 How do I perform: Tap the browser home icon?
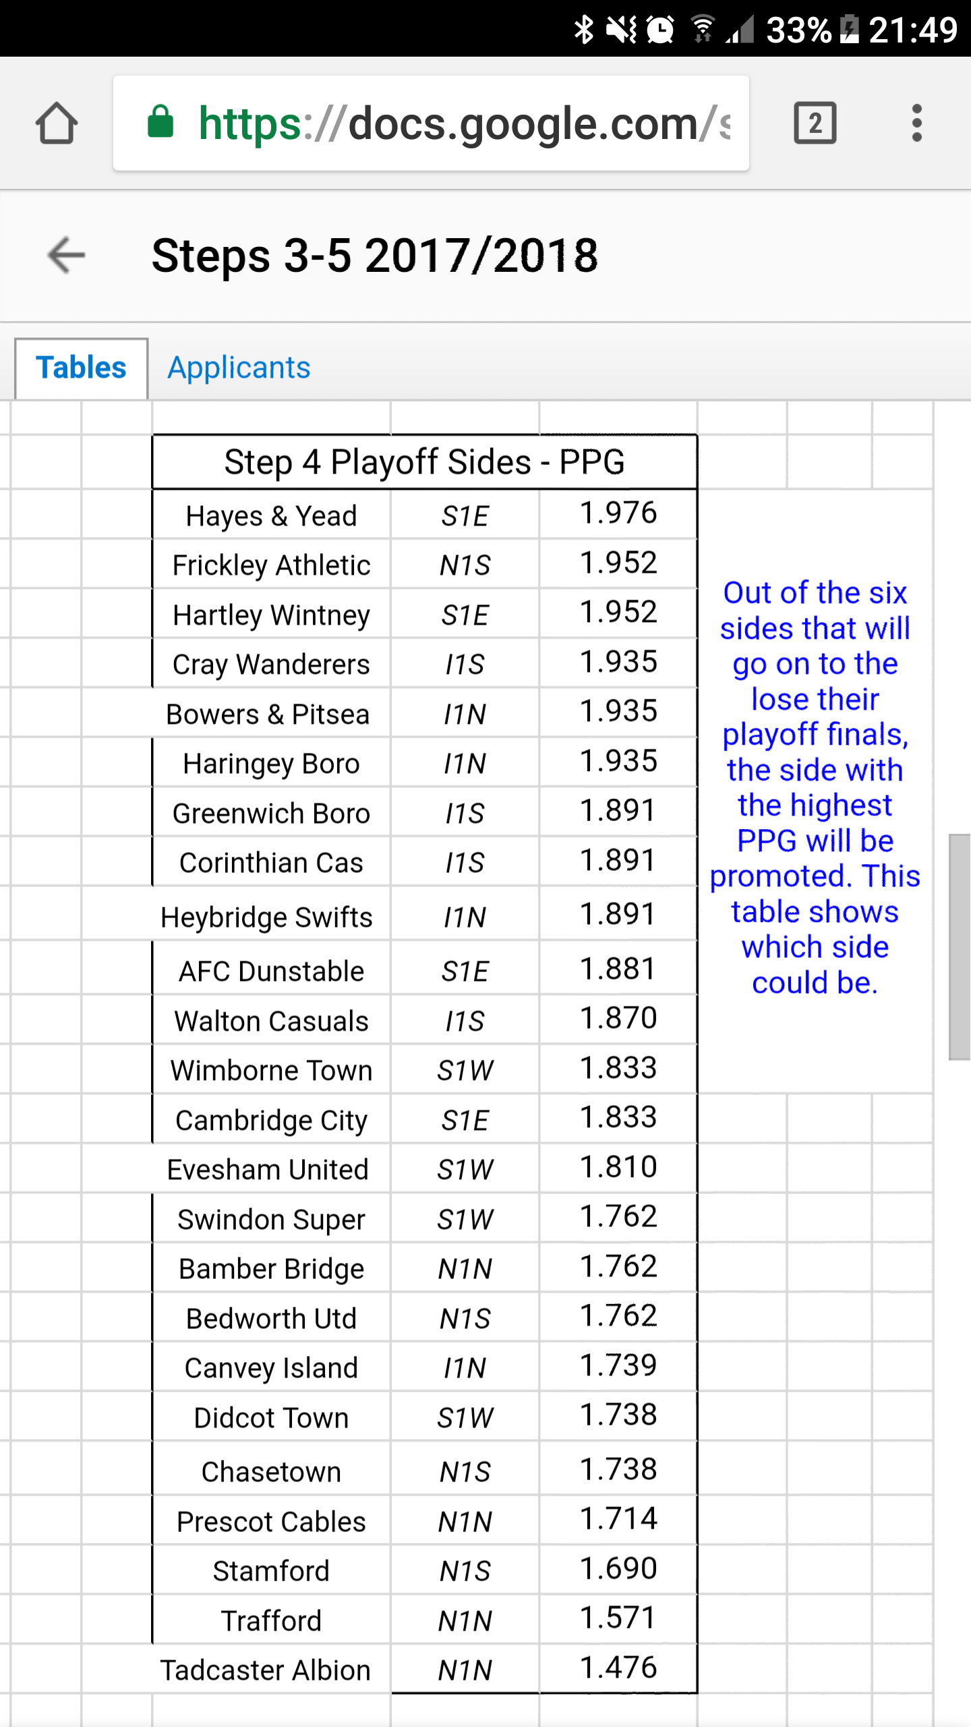(57, 123)
